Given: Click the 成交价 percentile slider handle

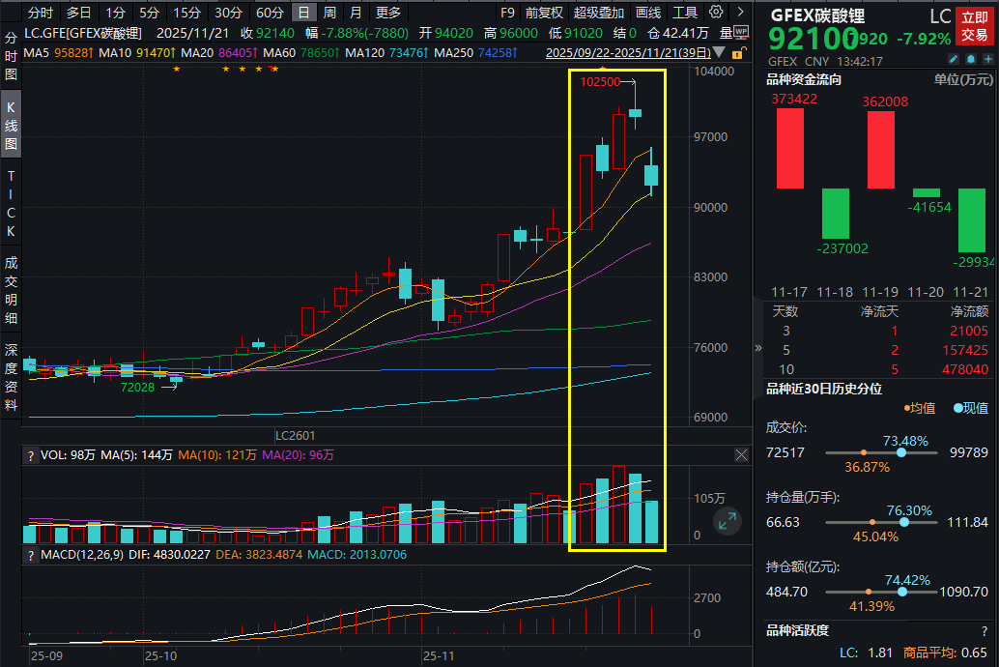Looking at the screenshot, I should 901,453.
